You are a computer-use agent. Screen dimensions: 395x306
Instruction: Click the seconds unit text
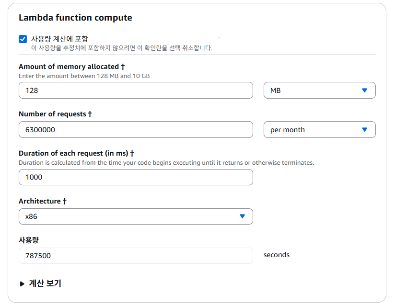(277, 255)
